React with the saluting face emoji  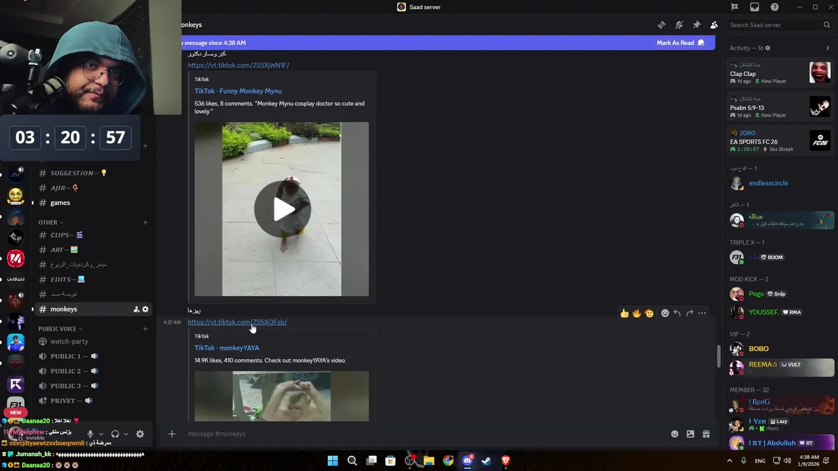[649, 313]
